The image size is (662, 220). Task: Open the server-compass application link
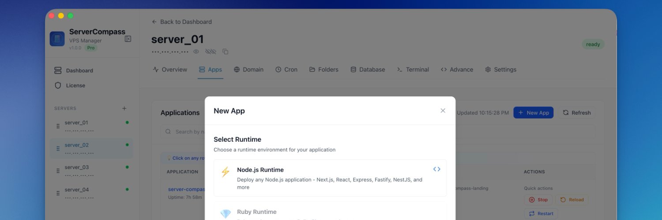[186, 189]
